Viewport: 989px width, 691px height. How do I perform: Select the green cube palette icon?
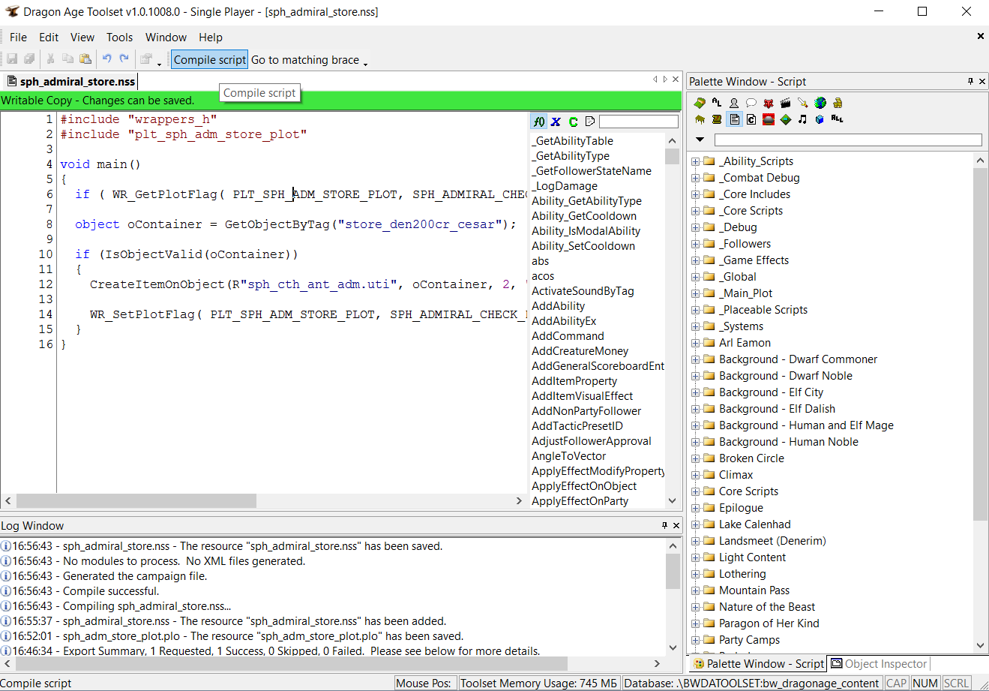(x=700, y=103)
